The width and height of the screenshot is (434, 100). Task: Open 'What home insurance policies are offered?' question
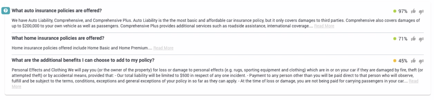click(58, 38)
